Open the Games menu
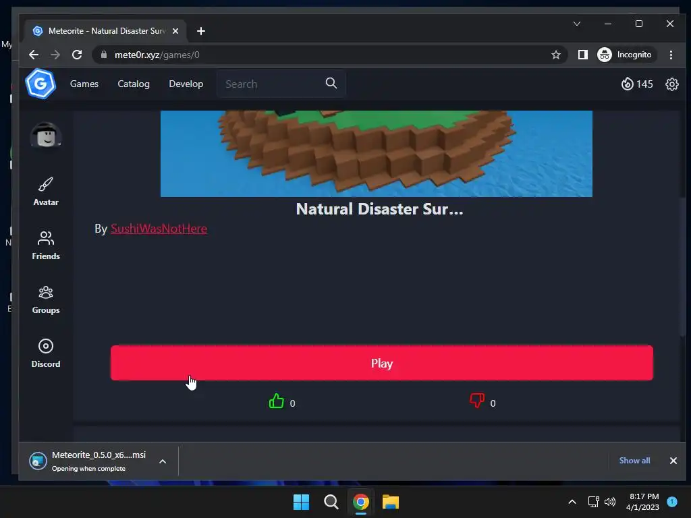691x518 pixels. [x=84, y=84]
